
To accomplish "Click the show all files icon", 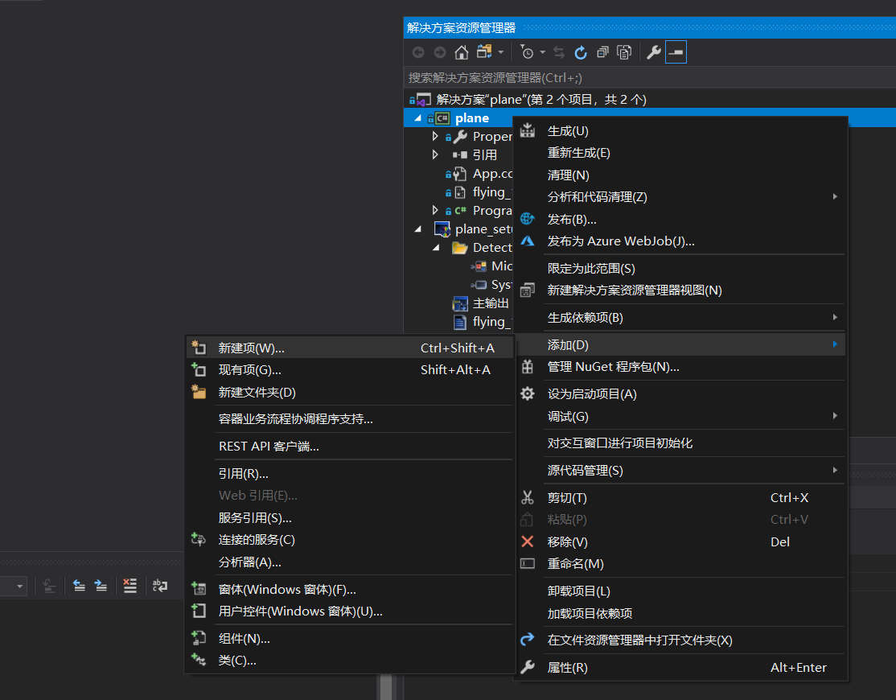I will pyautogui.click(x=624, y=52).
